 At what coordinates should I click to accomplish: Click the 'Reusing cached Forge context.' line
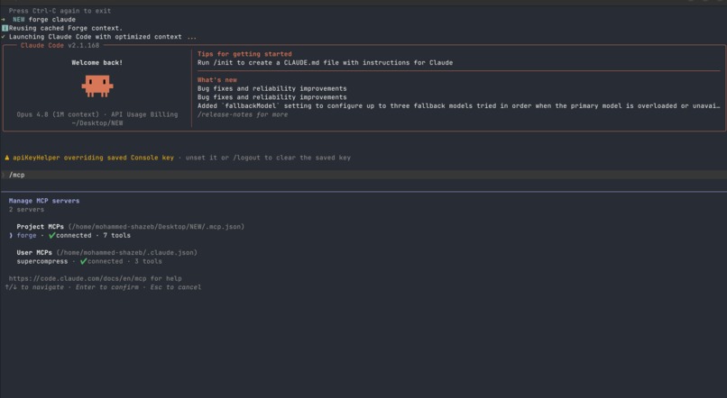click(x=65, y=28)
